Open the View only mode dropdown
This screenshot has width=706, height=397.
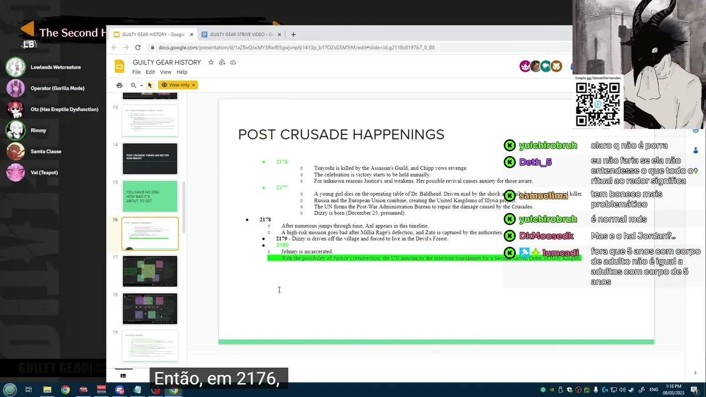click(x=178, y=85)
